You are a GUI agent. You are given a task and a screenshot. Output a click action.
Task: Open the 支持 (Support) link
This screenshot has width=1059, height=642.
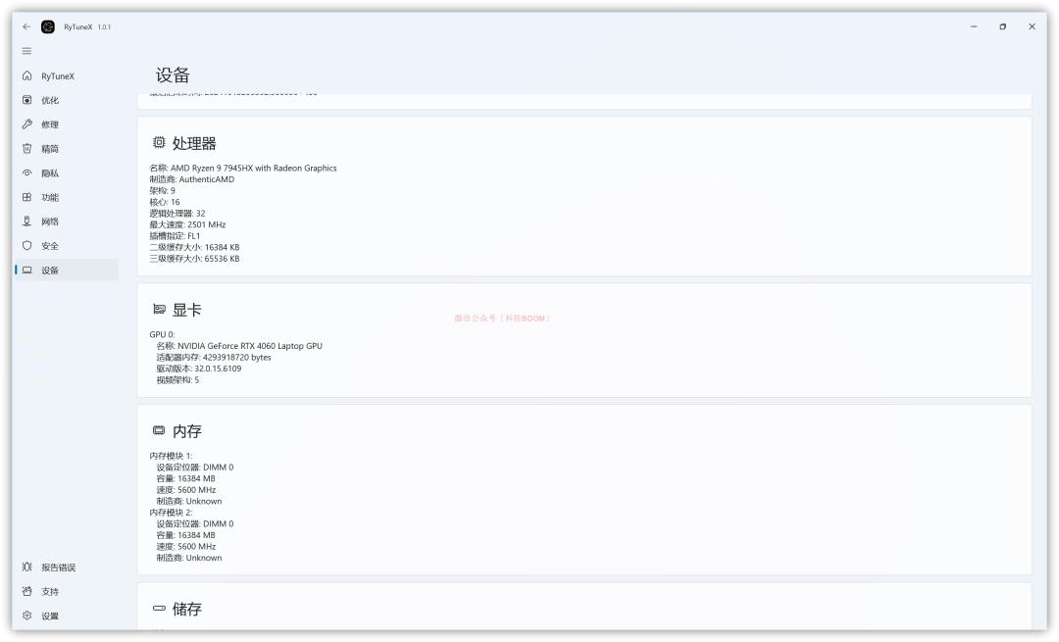click(x=49, y=592)
